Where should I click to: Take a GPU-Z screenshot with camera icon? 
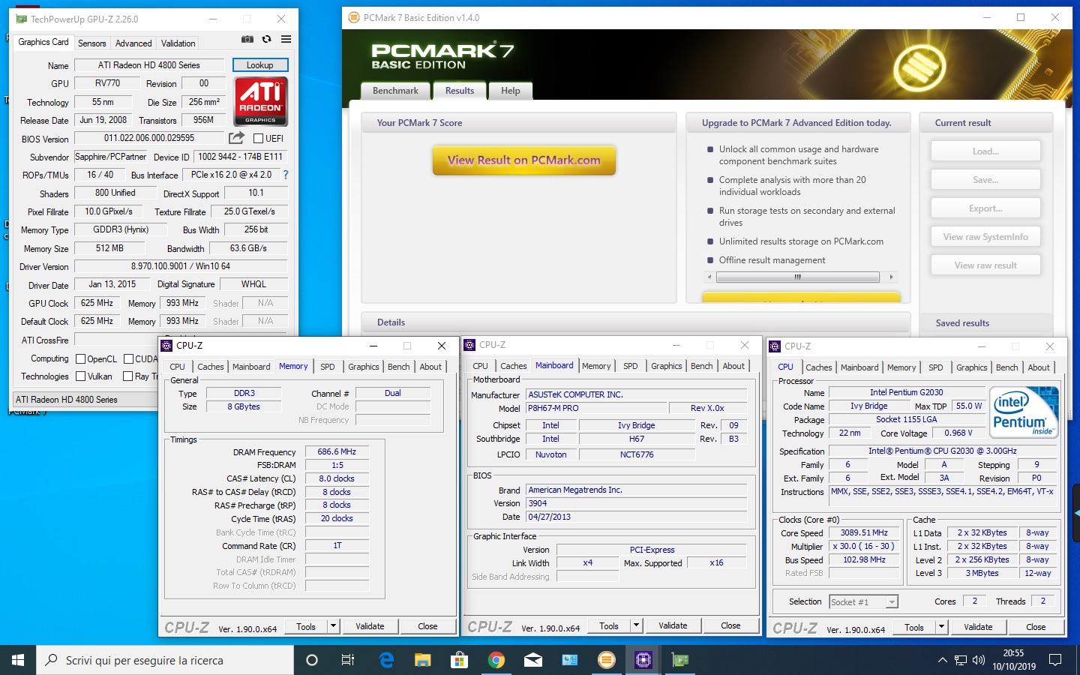pos(247,39)
